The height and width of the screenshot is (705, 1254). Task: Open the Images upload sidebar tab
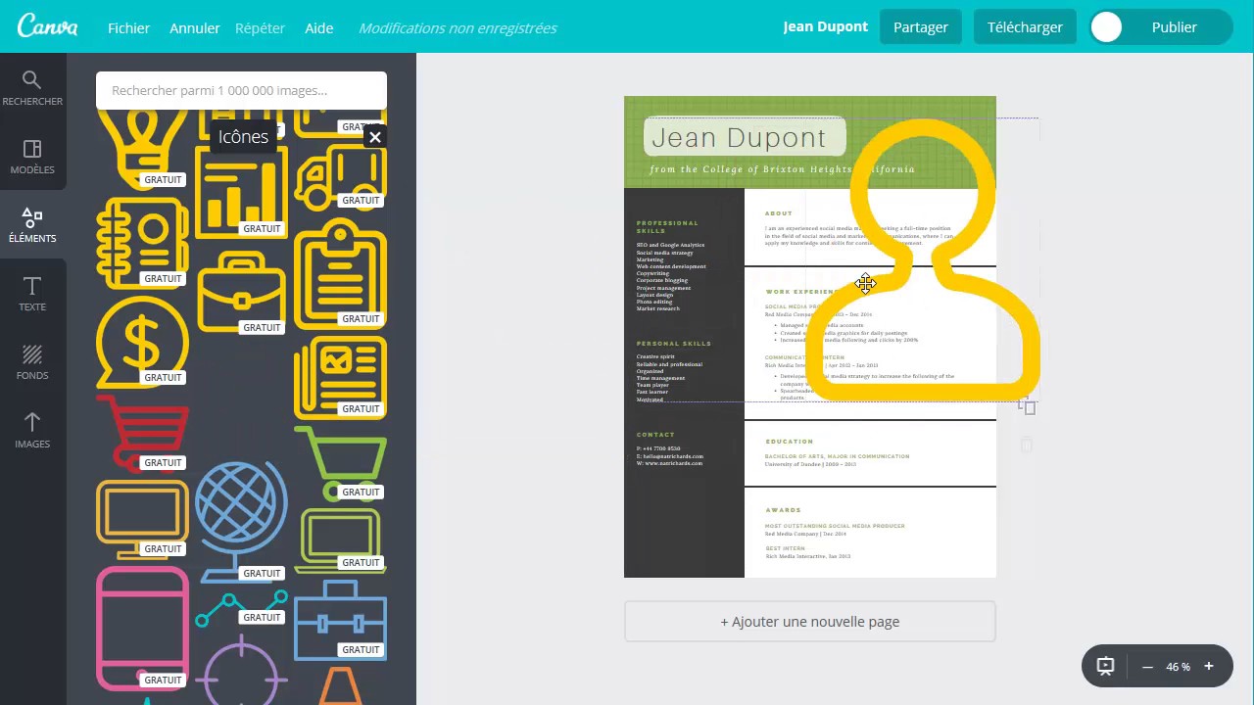[x=32, y=430]
